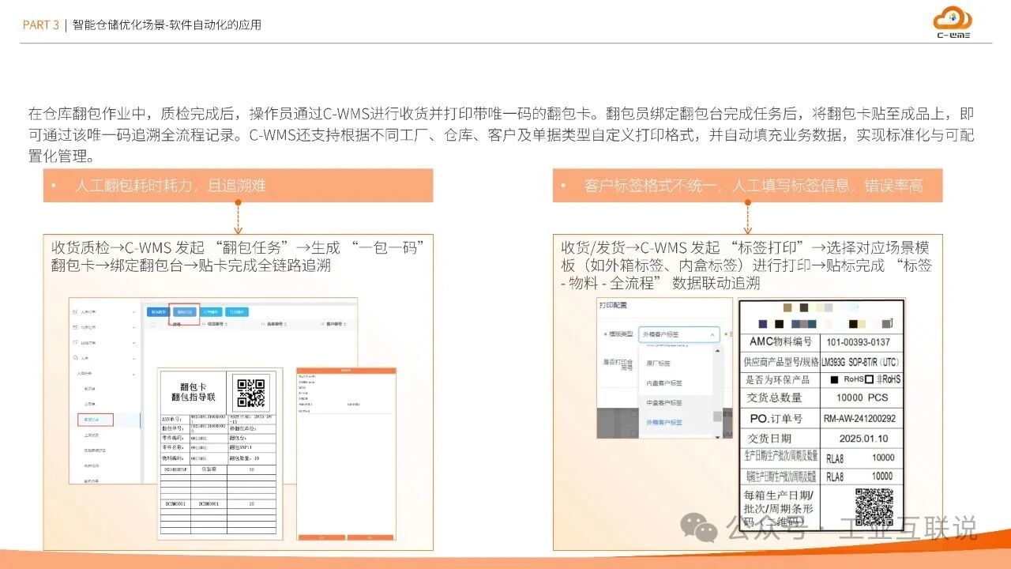This screenshot has height=569, width=1011.
Task: Check the 非RoHS checkbox on the label
Action: tap(869, 379)
